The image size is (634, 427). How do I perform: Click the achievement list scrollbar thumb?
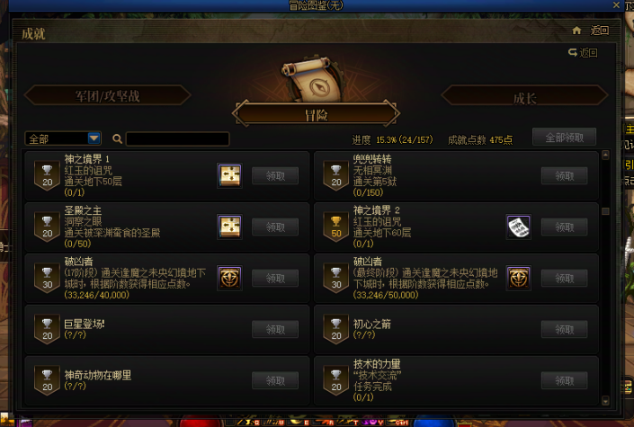[605, 211]
